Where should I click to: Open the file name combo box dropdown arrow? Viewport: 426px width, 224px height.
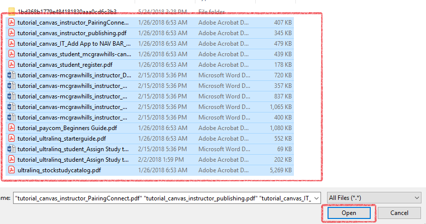(316, 198)
